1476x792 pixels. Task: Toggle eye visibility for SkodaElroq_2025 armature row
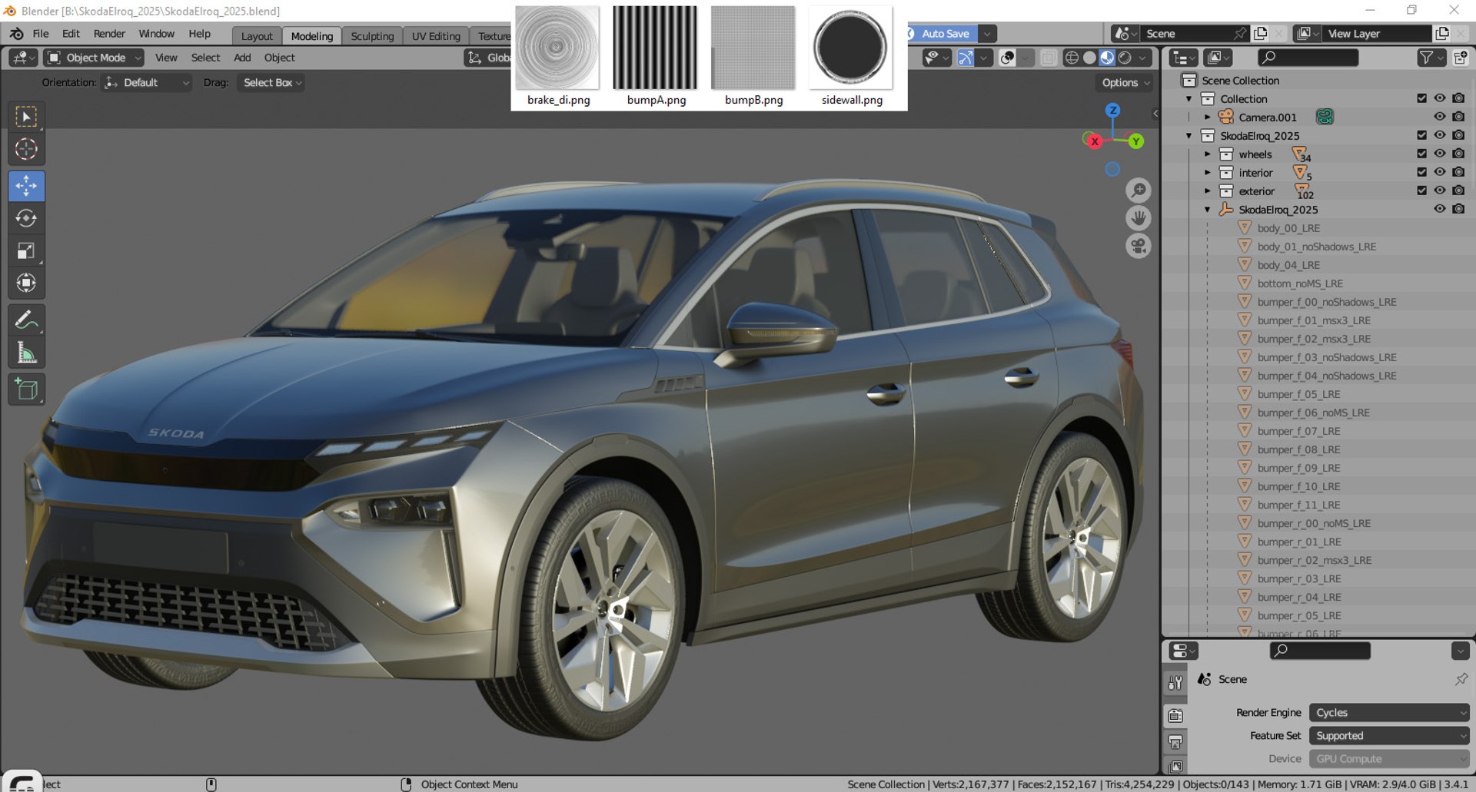tap(1440, 209)
